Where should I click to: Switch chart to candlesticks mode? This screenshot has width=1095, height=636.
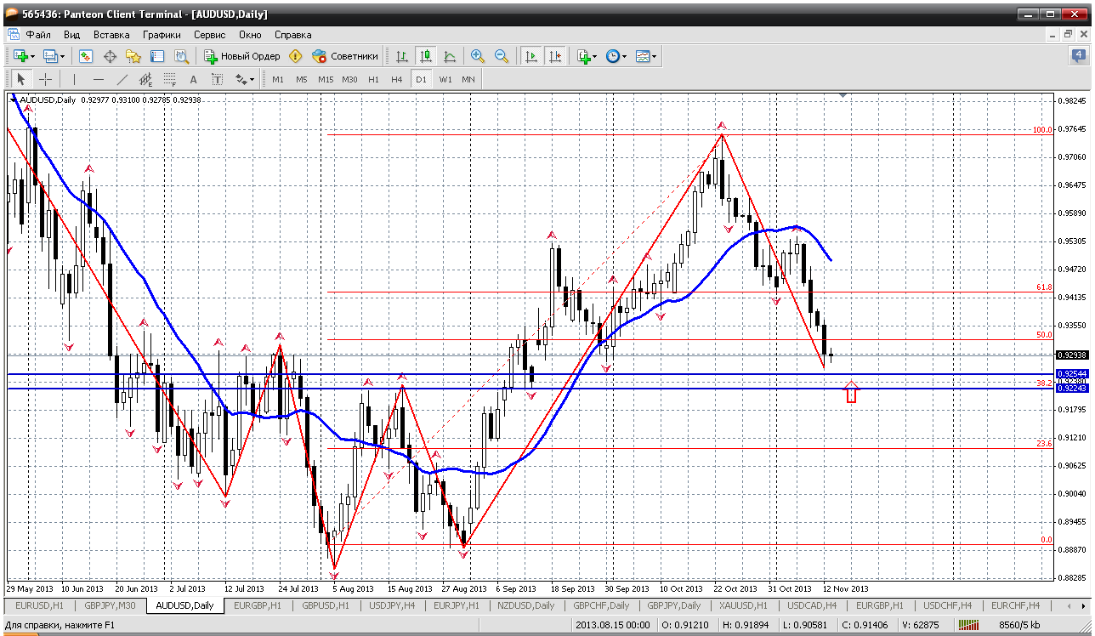(426, 56)
